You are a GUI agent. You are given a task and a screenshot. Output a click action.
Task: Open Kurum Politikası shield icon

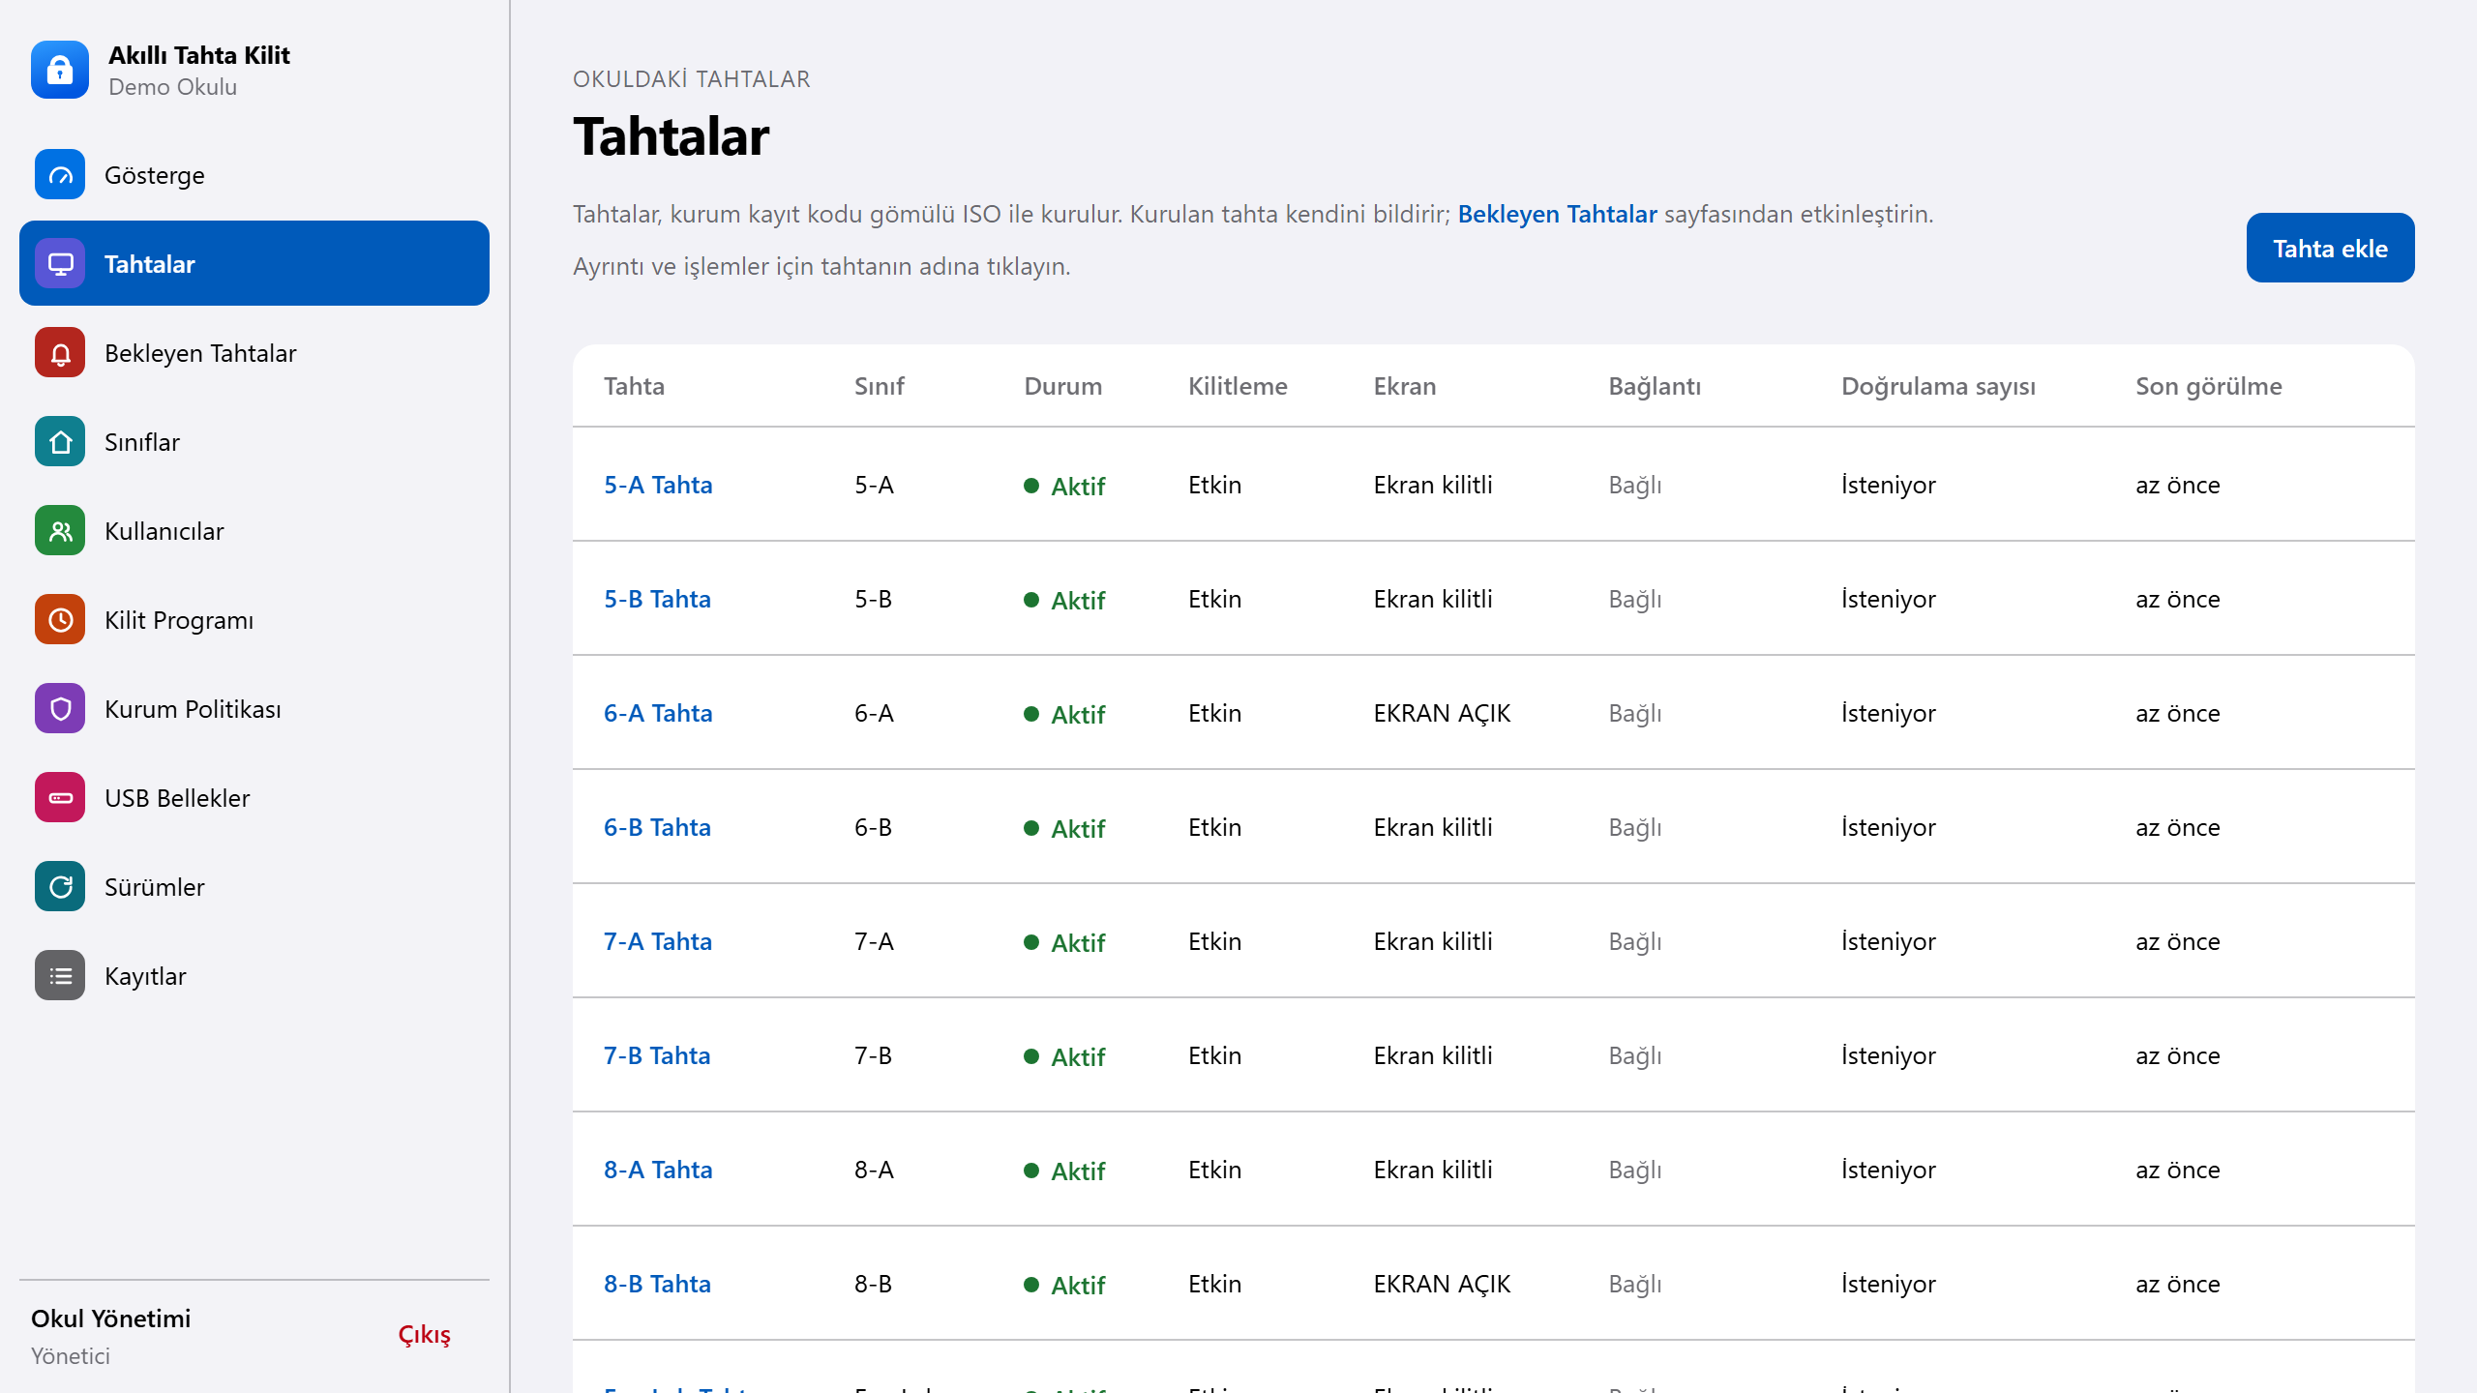point(60,709)
